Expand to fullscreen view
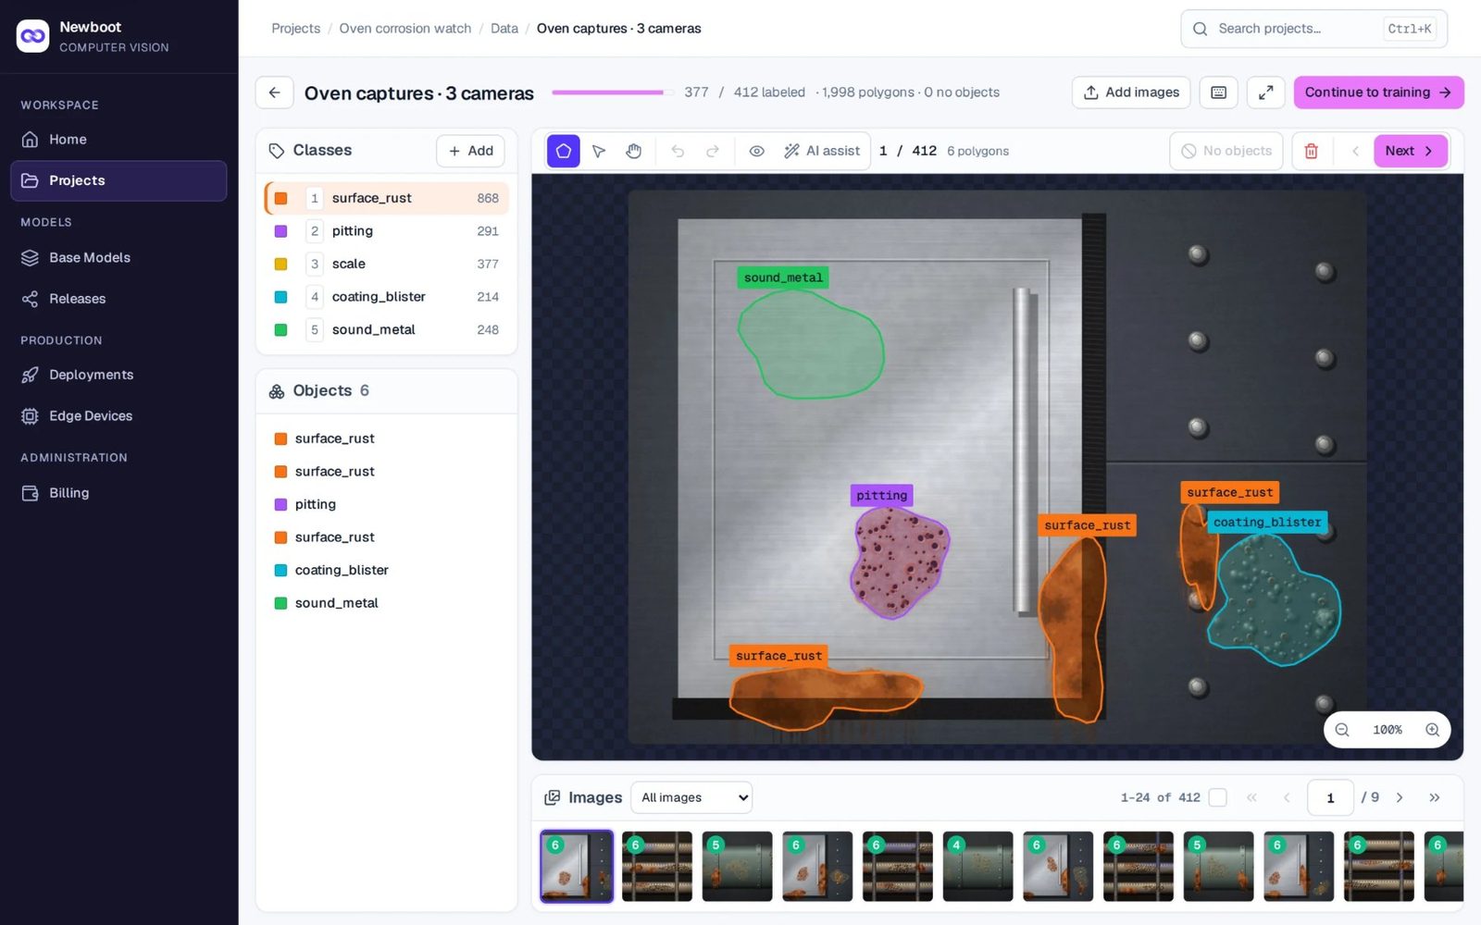 click(x=1265, y=92)
